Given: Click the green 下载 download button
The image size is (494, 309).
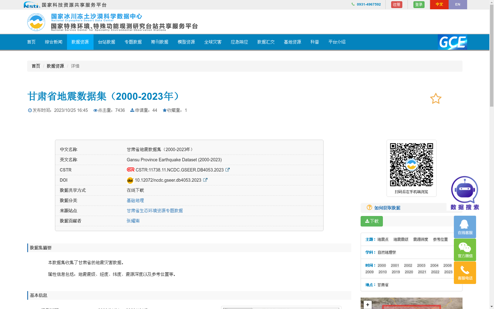Looking at the screenshot, I should click(372, 221).
